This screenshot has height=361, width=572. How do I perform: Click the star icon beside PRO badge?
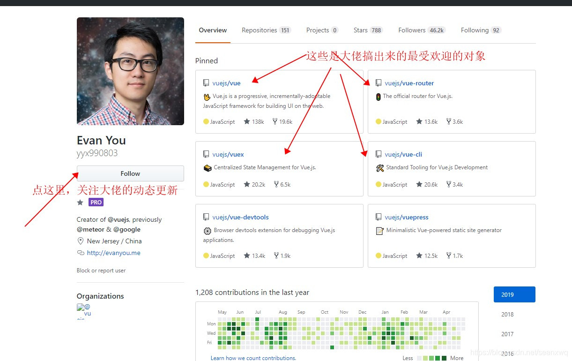[80, 202]
